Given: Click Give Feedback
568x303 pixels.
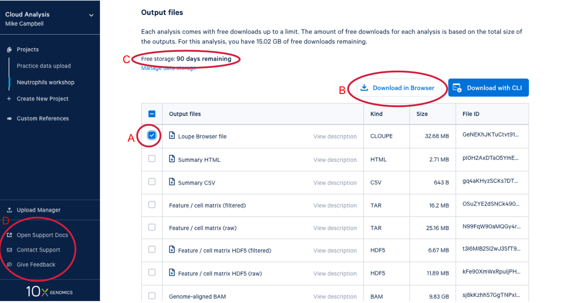Looking at the screenshot, I should coord(36,265).
